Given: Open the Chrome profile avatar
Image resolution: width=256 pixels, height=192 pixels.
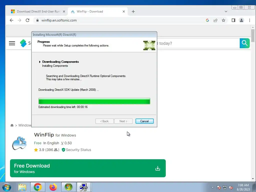Looking at the screenshot, I should pos(241,20).
